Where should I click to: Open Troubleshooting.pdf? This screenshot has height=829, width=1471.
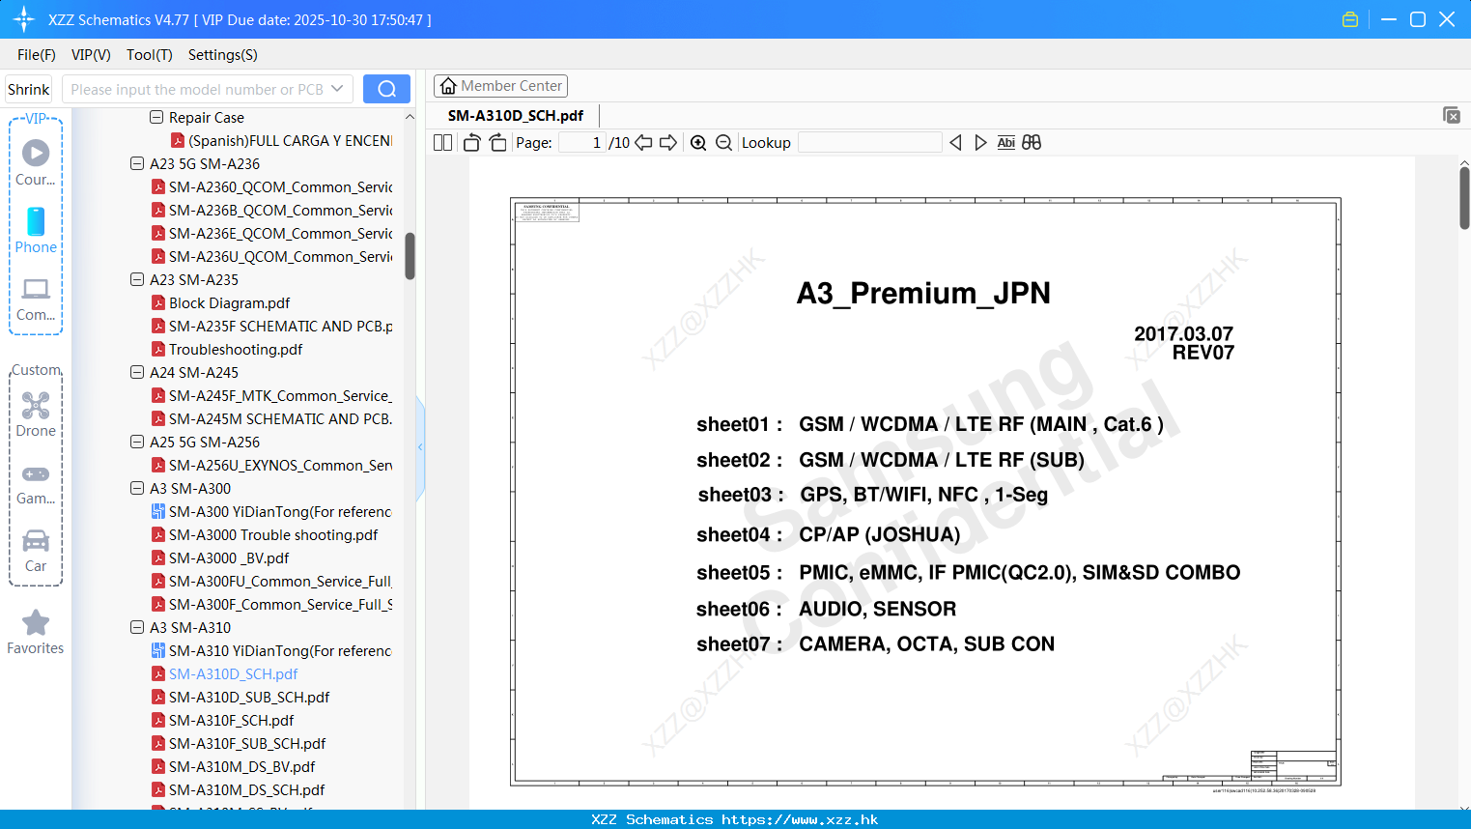227,349
